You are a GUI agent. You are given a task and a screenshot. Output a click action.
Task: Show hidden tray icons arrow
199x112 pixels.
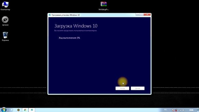pyautogui.click(x=169, y=110)
